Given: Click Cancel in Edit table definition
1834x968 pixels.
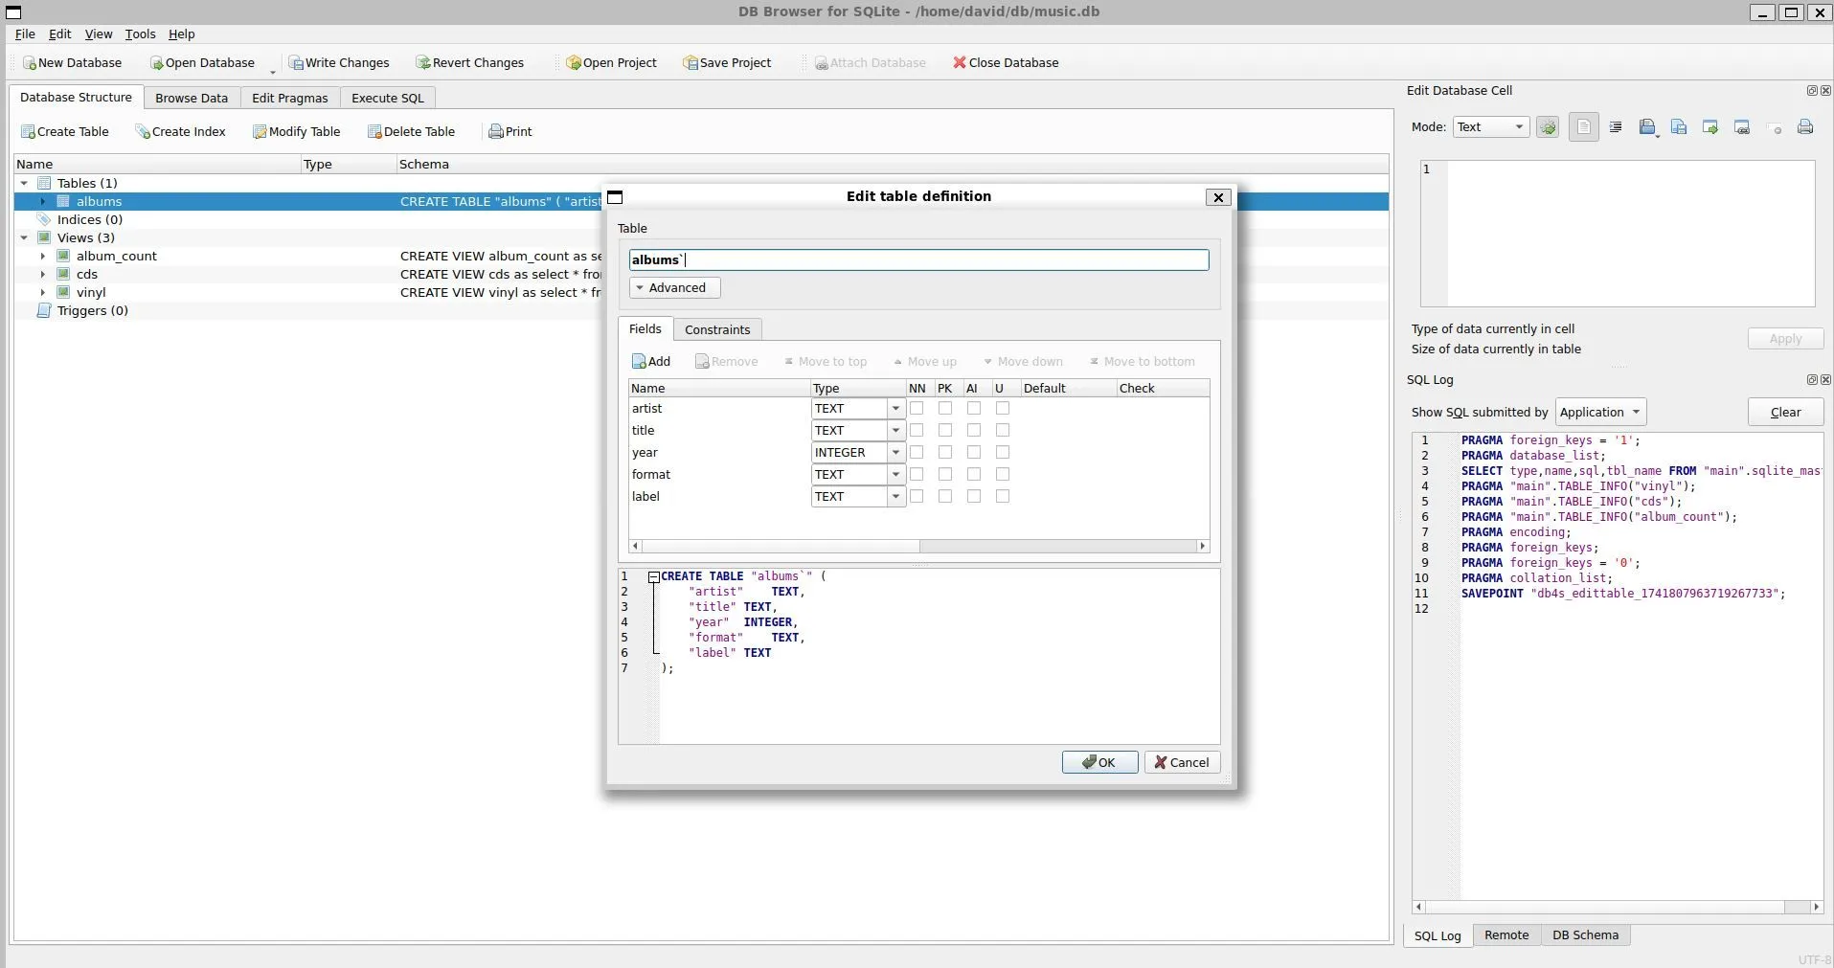Looking at the screenshot, I should [x=1182, y=763].
